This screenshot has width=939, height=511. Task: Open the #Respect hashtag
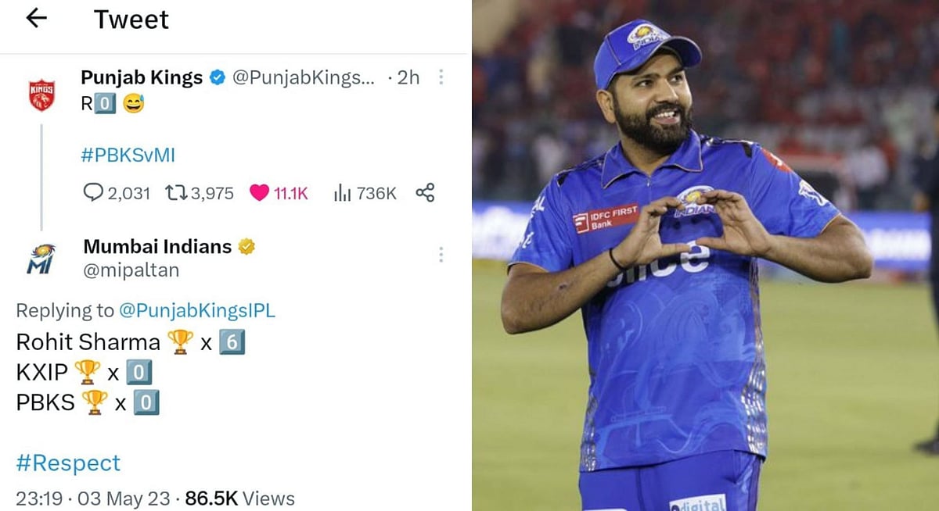point(67,463)
